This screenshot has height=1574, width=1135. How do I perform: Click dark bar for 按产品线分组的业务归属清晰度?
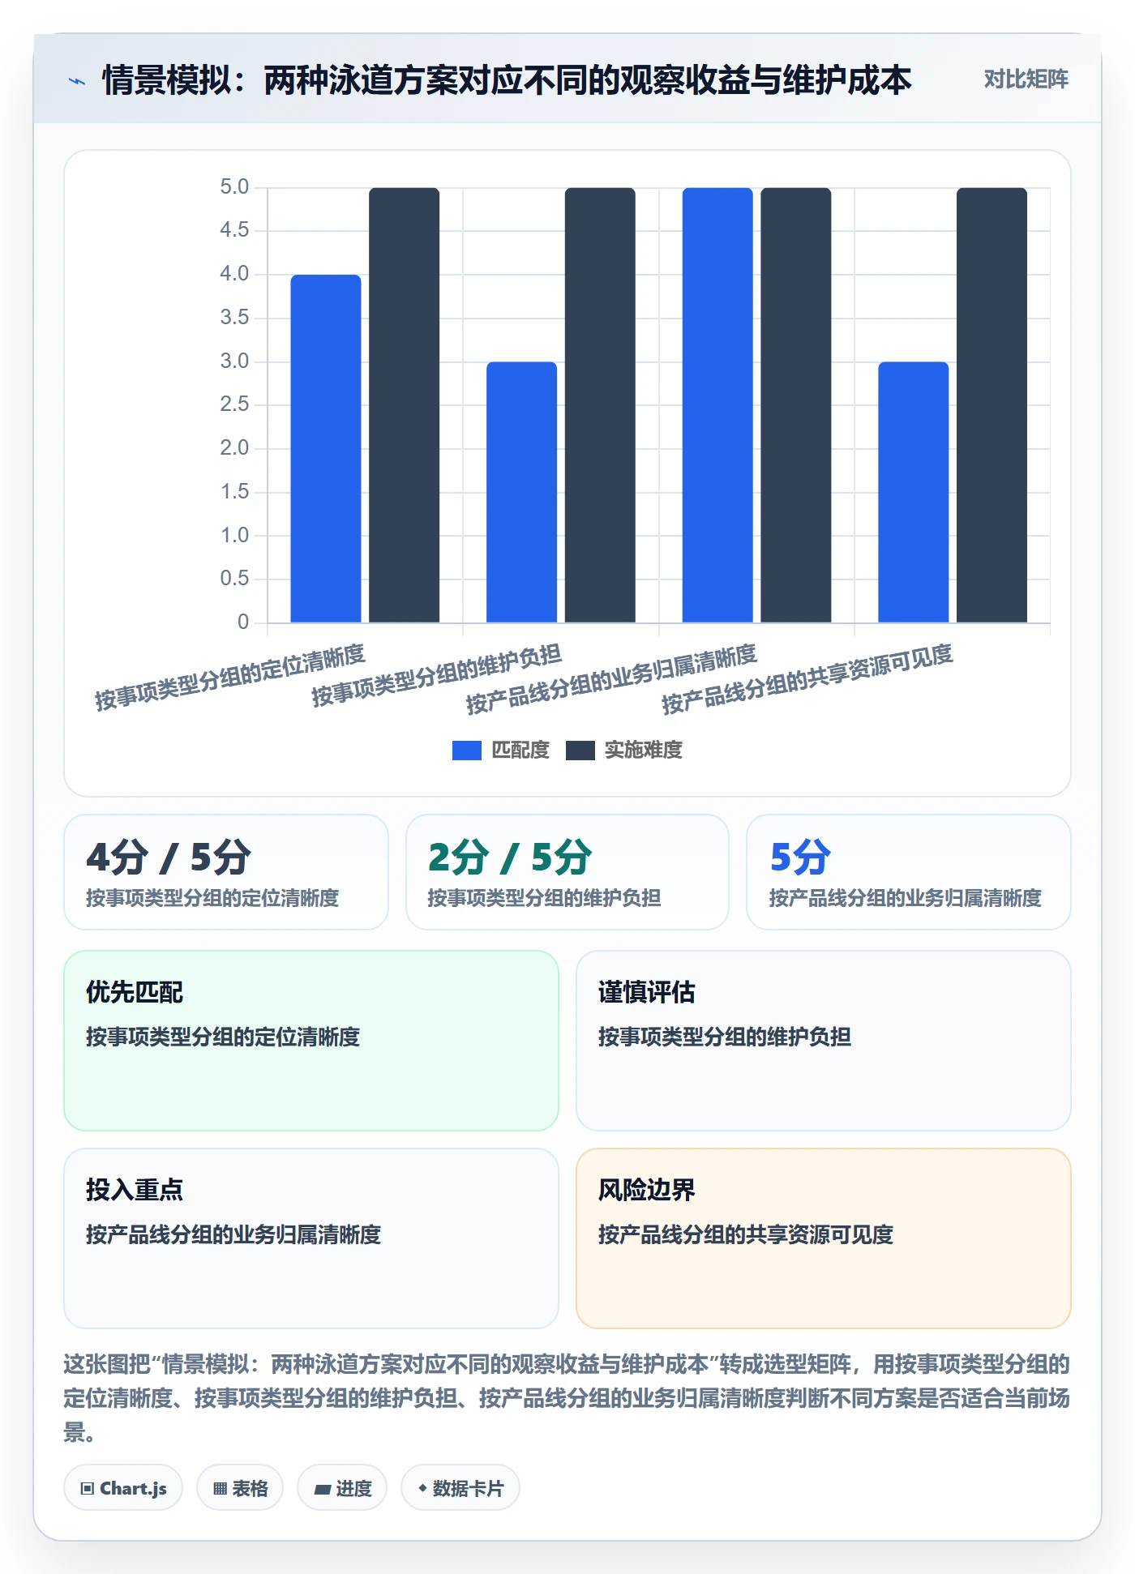click(x=796, y=405)
